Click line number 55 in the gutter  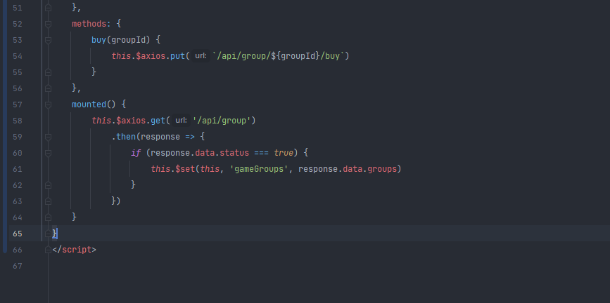click(x=18, y=72)
